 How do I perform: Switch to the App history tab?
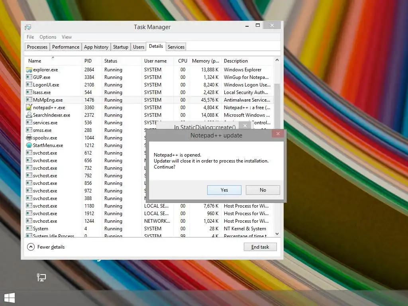coord(96,47)
